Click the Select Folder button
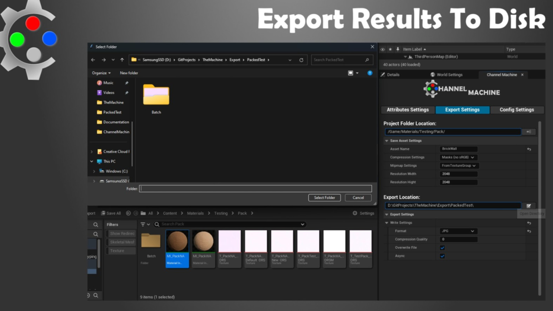Image resolution: width=553 pixels, height=311 pixels. click(x=324, y=197)
